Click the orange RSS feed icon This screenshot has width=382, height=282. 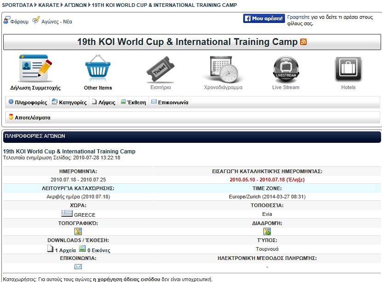(303, 42)
